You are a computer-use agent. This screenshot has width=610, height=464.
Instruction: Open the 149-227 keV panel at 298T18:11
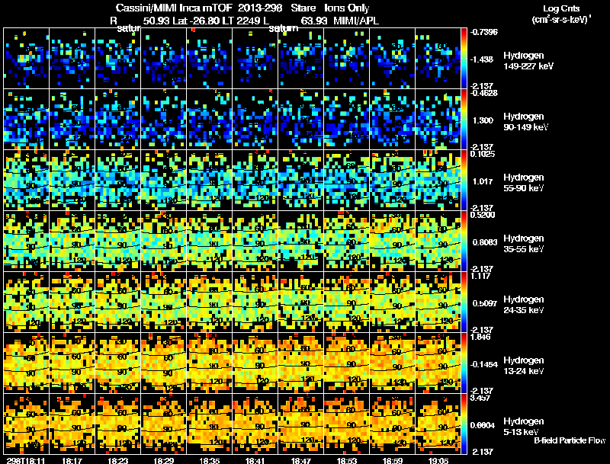click(x=27, y=59)
